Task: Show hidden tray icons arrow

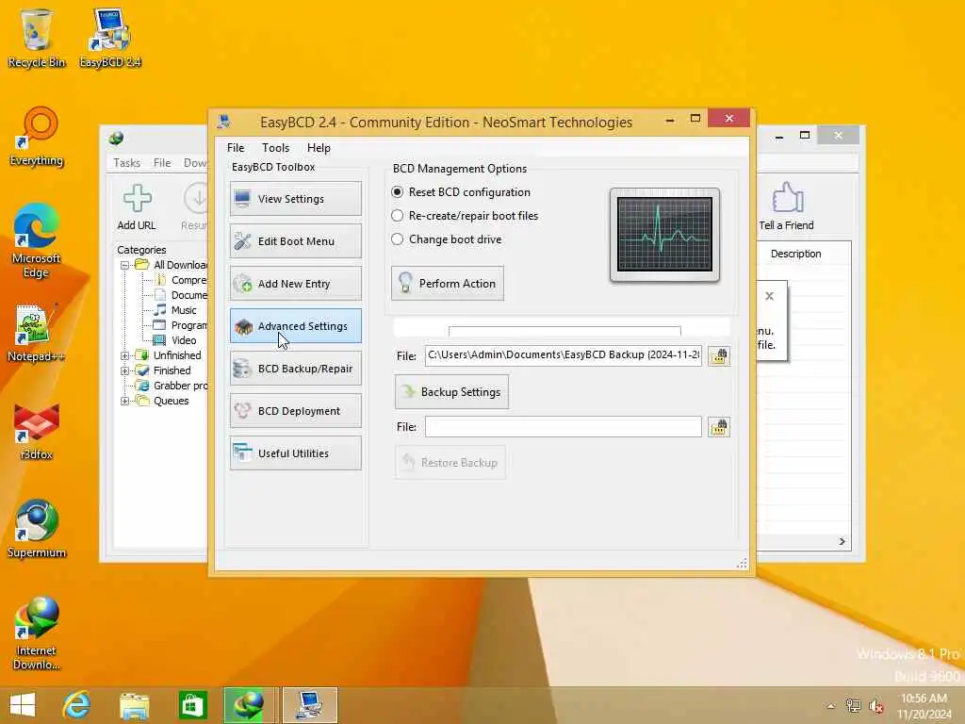Action: click(x=831, y=706)
